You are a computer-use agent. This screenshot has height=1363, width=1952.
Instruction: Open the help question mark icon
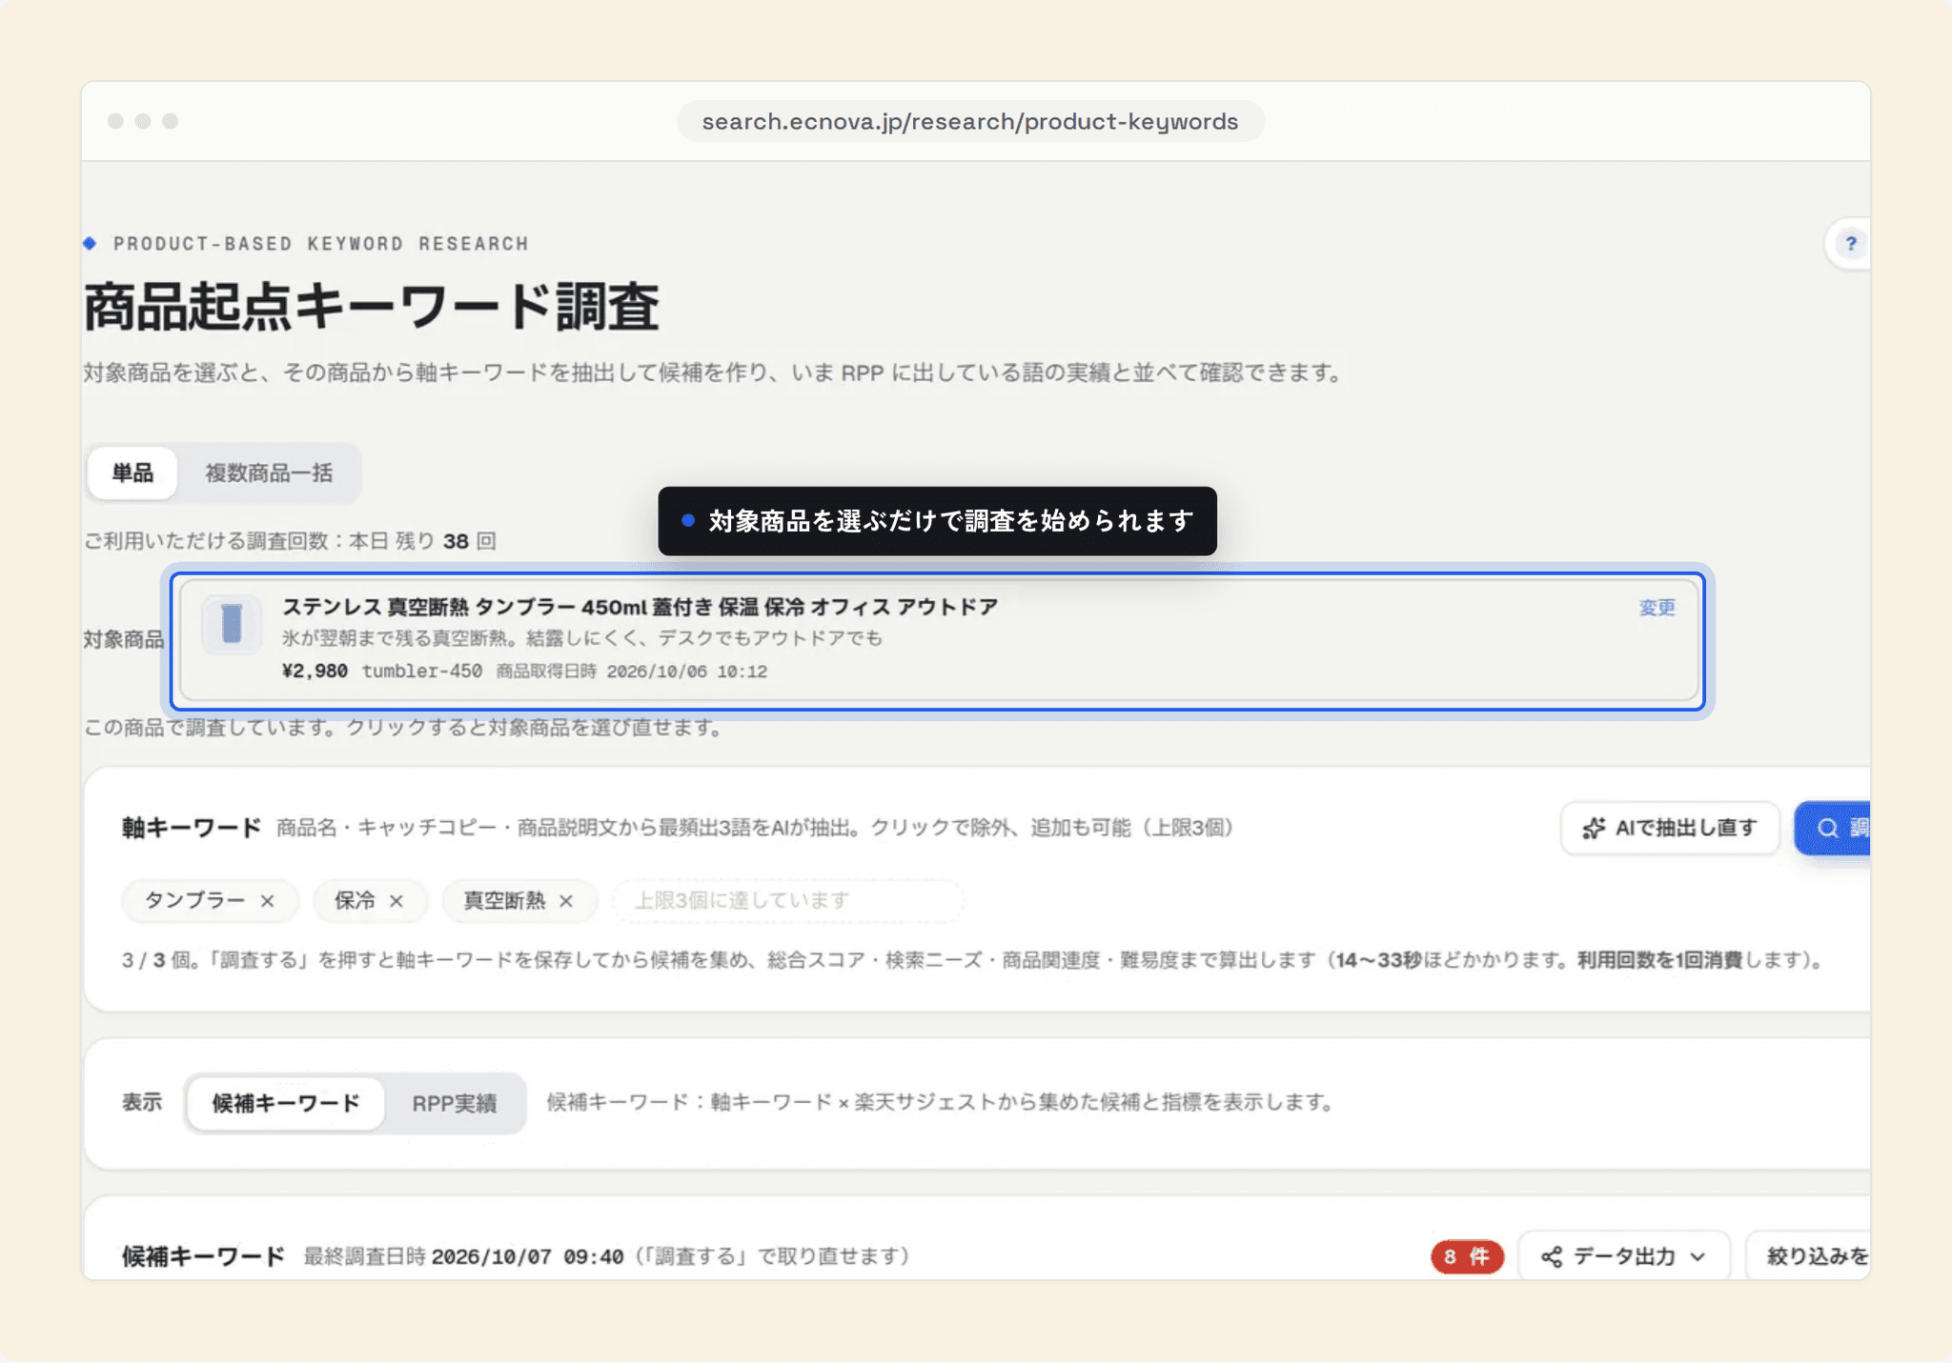(1850, 244)
